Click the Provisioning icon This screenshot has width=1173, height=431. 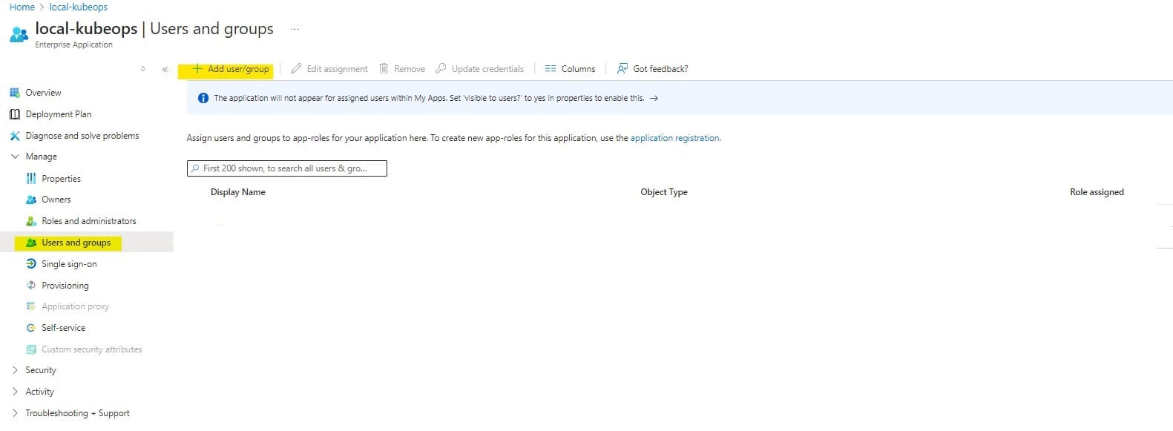(x=31, y=286)
